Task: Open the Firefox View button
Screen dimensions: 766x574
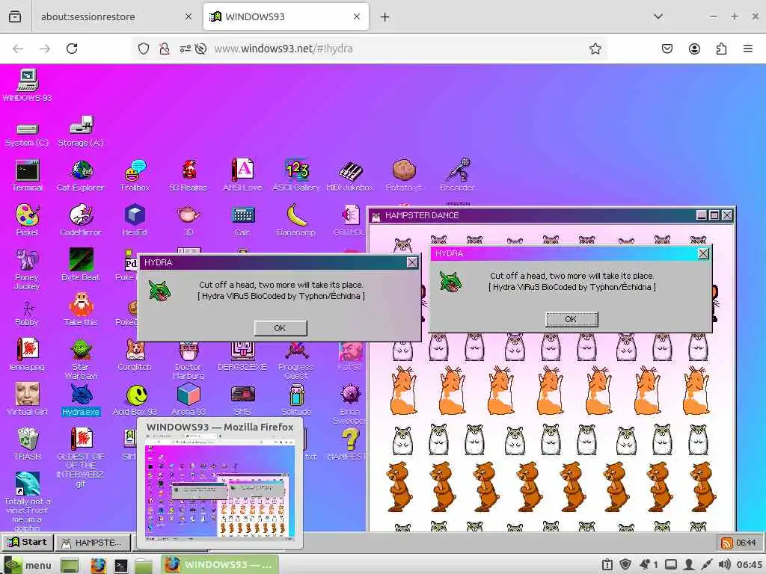Action: (x=15, y=16)
